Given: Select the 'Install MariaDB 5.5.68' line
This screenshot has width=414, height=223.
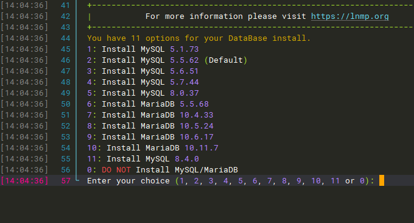Looking at the screenshot, I should pos(148,104).
